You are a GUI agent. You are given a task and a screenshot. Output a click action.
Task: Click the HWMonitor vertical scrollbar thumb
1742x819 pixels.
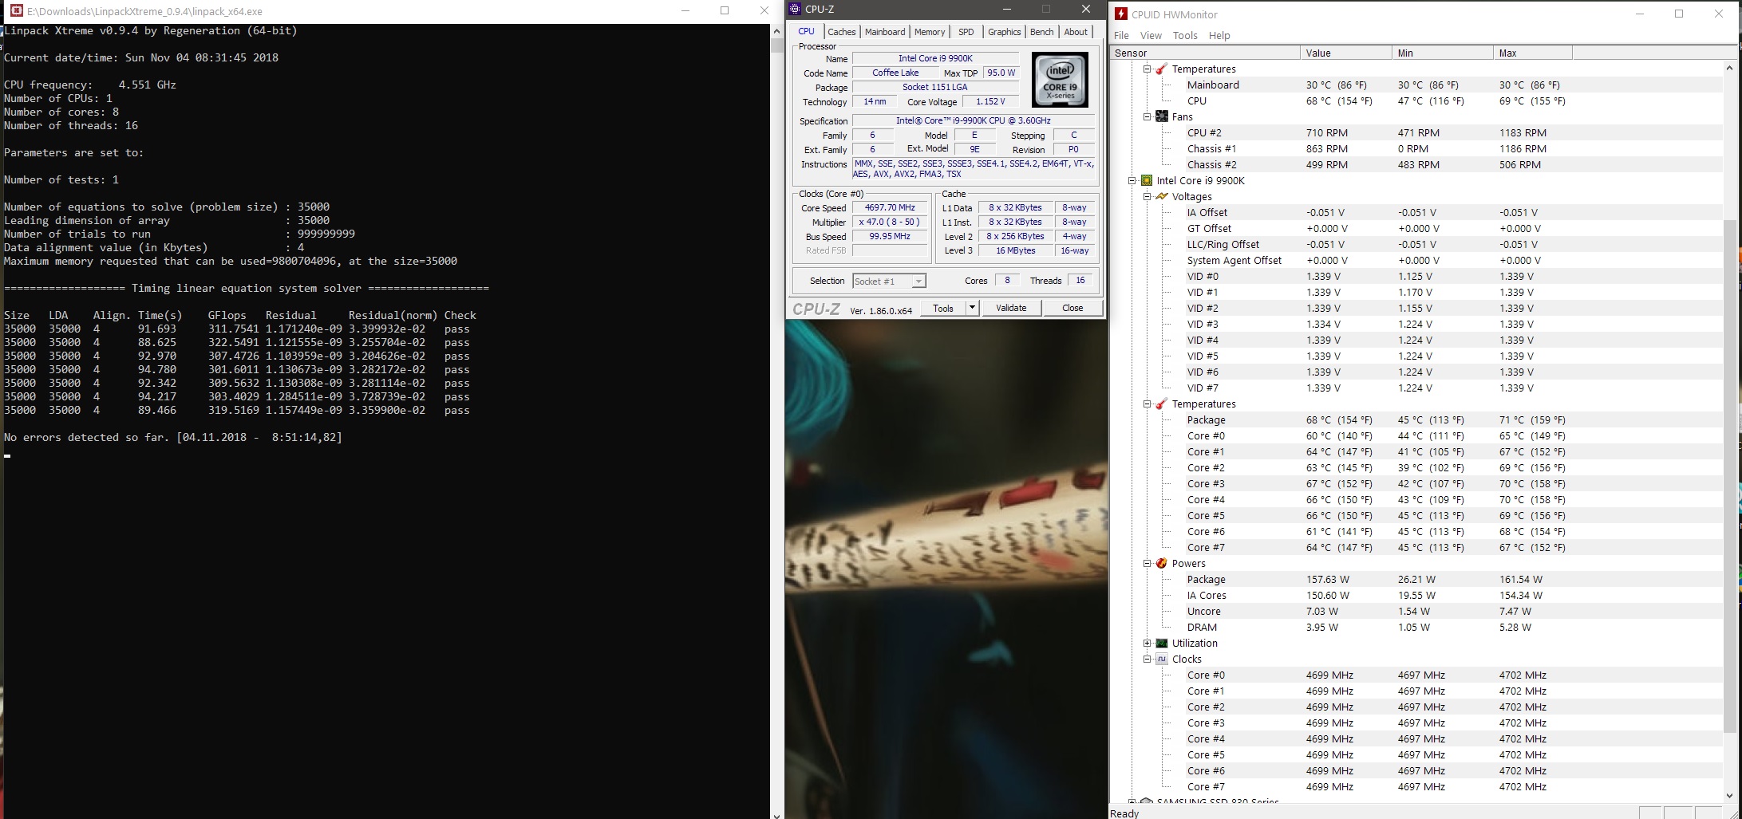coord(1730,476)
